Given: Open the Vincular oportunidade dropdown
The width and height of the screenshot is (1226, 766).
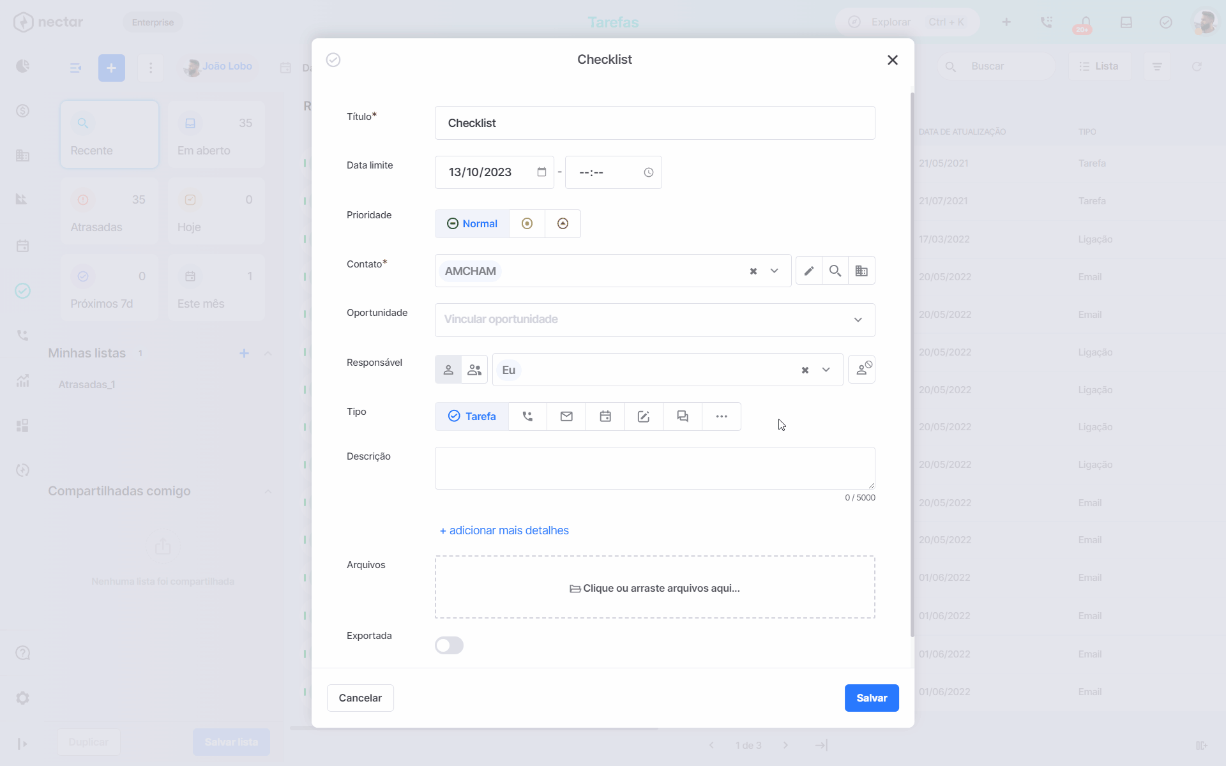Looking at the screenshot, I should [655, 320].
